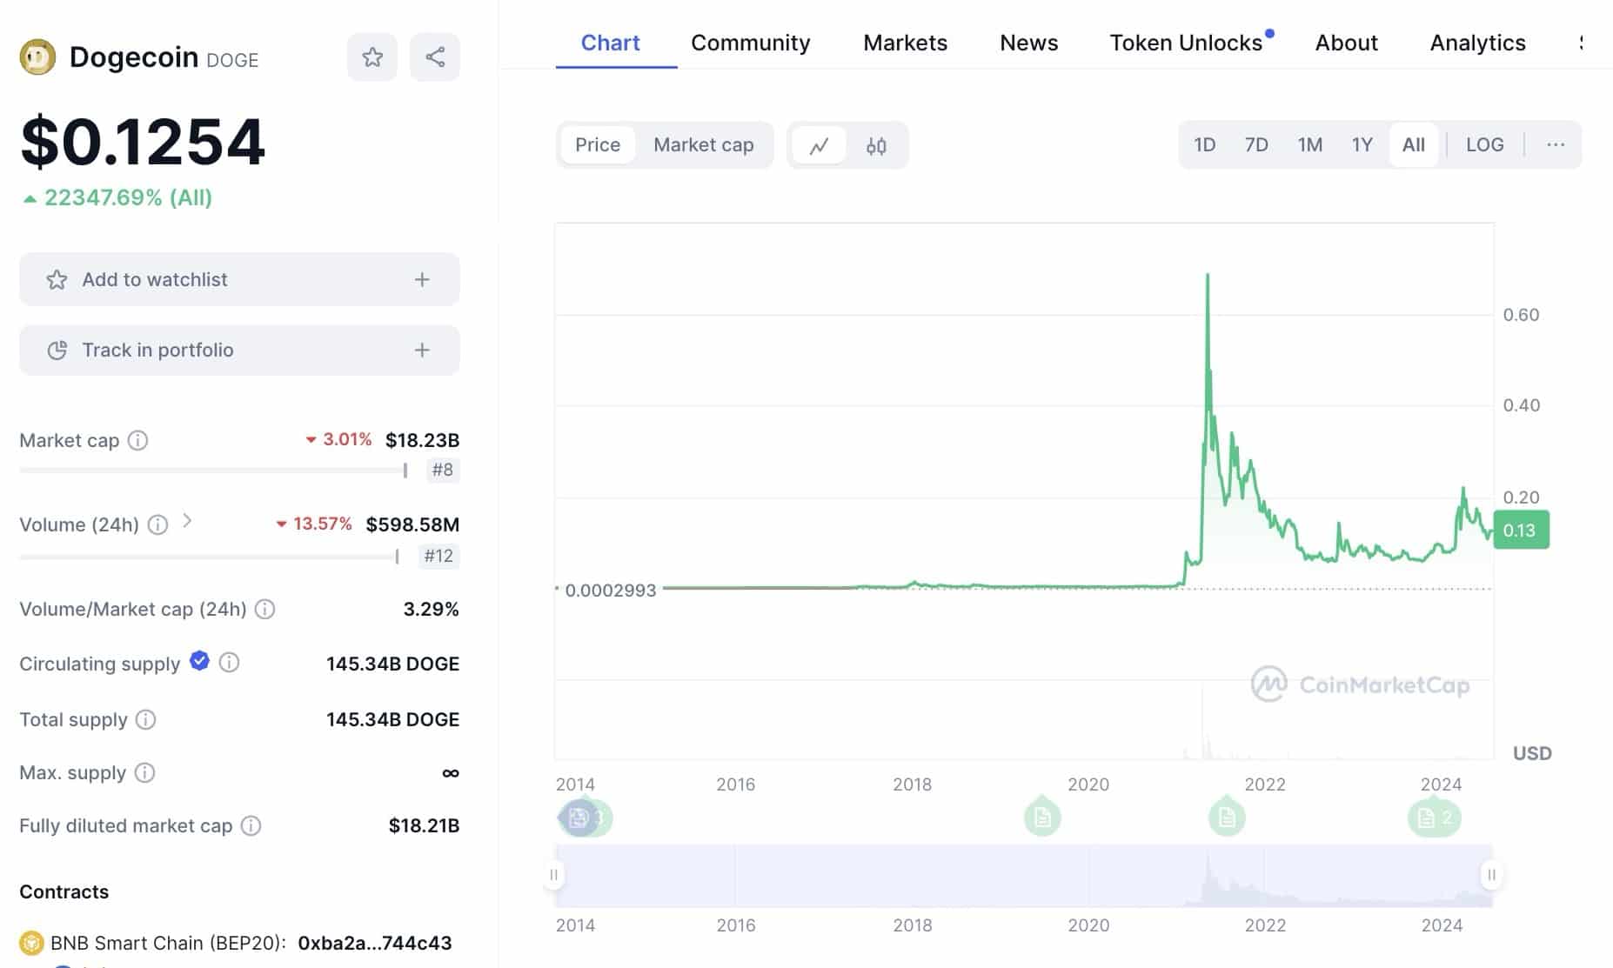This screenshot has height=968, width=1613.
Task: Select the 1Y time range
Action: tap(1362, 144)
